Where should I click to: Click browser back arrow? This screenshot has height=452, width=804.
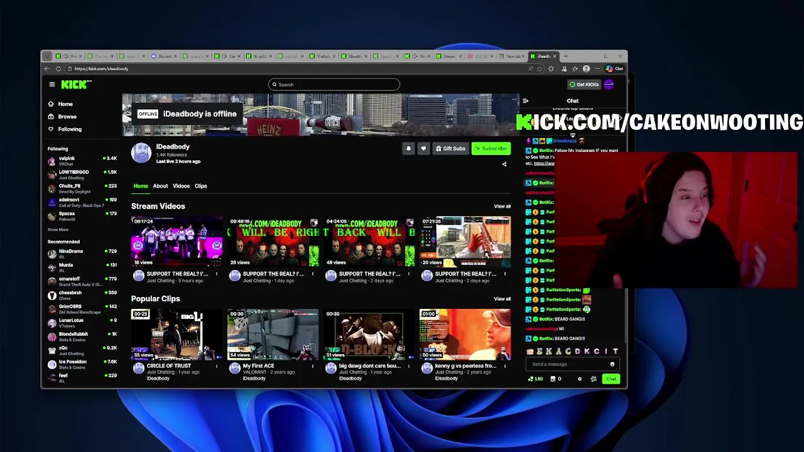[47, 68]
